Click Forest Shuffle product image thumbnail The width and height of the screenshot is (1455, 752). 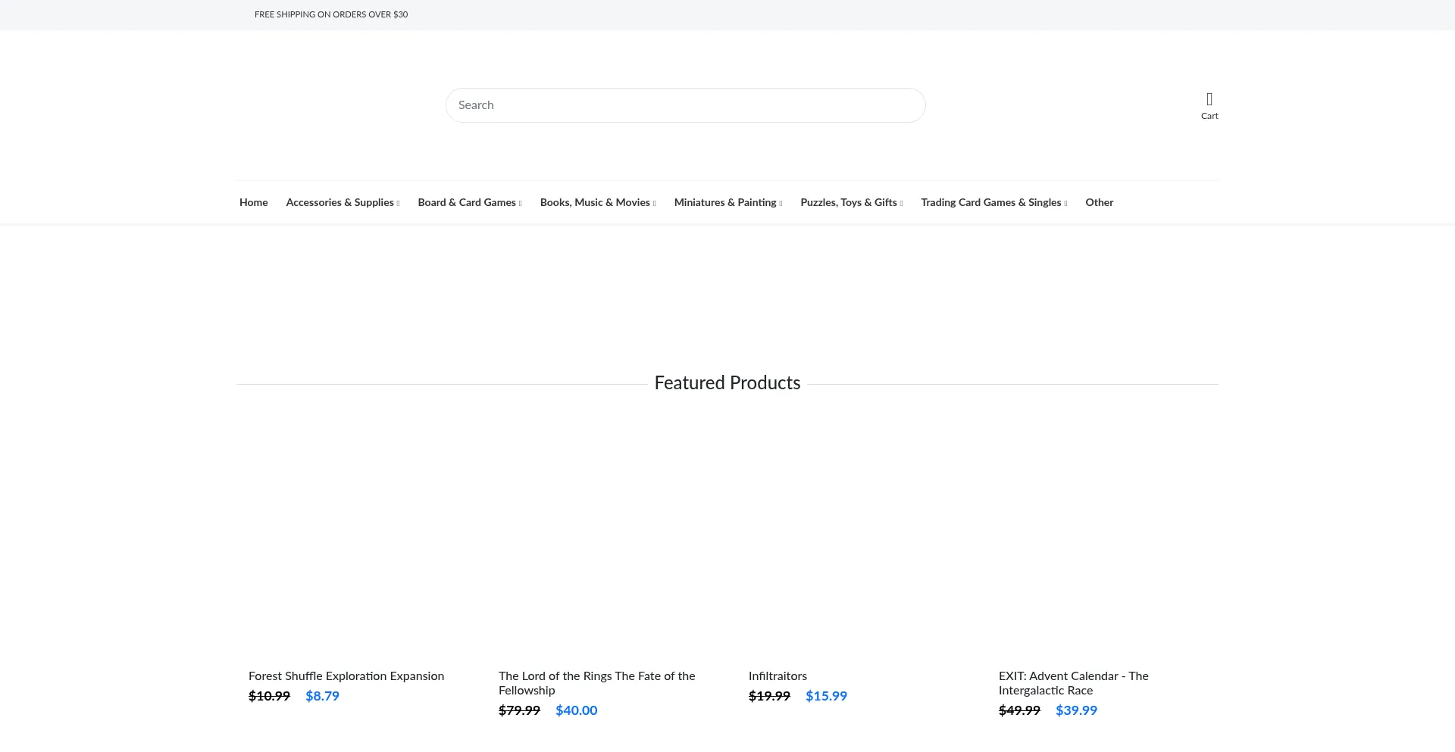tap(352, 538)
